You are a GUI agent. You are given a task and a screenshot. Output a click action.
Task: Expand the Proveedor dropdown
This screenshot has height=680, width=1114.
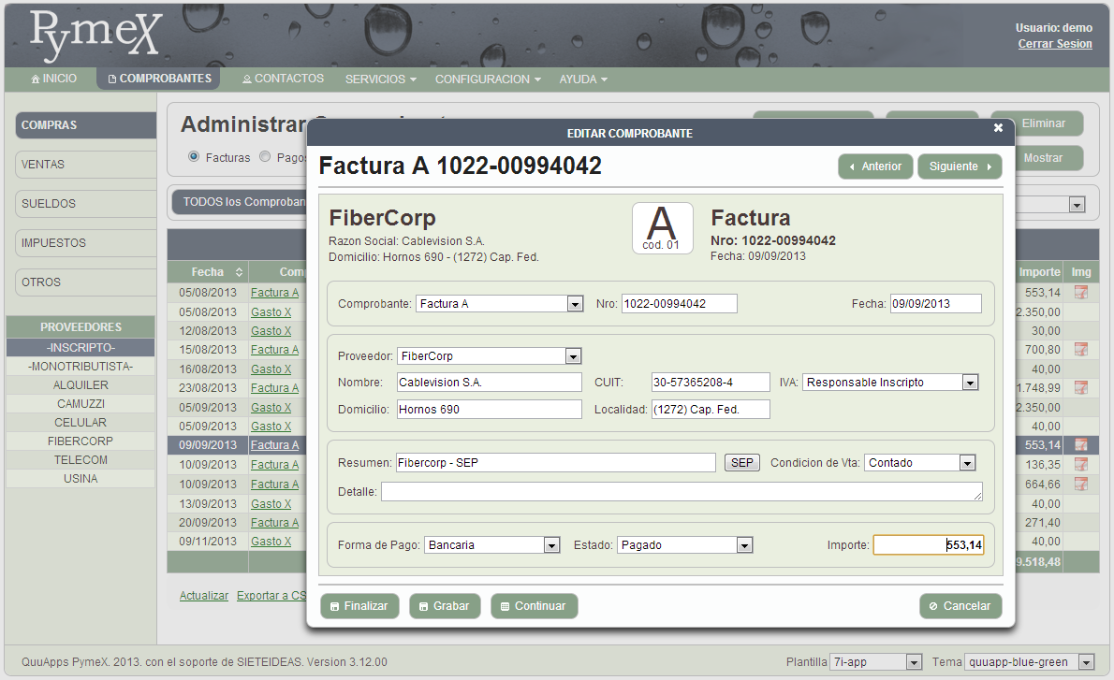(573, 356)
